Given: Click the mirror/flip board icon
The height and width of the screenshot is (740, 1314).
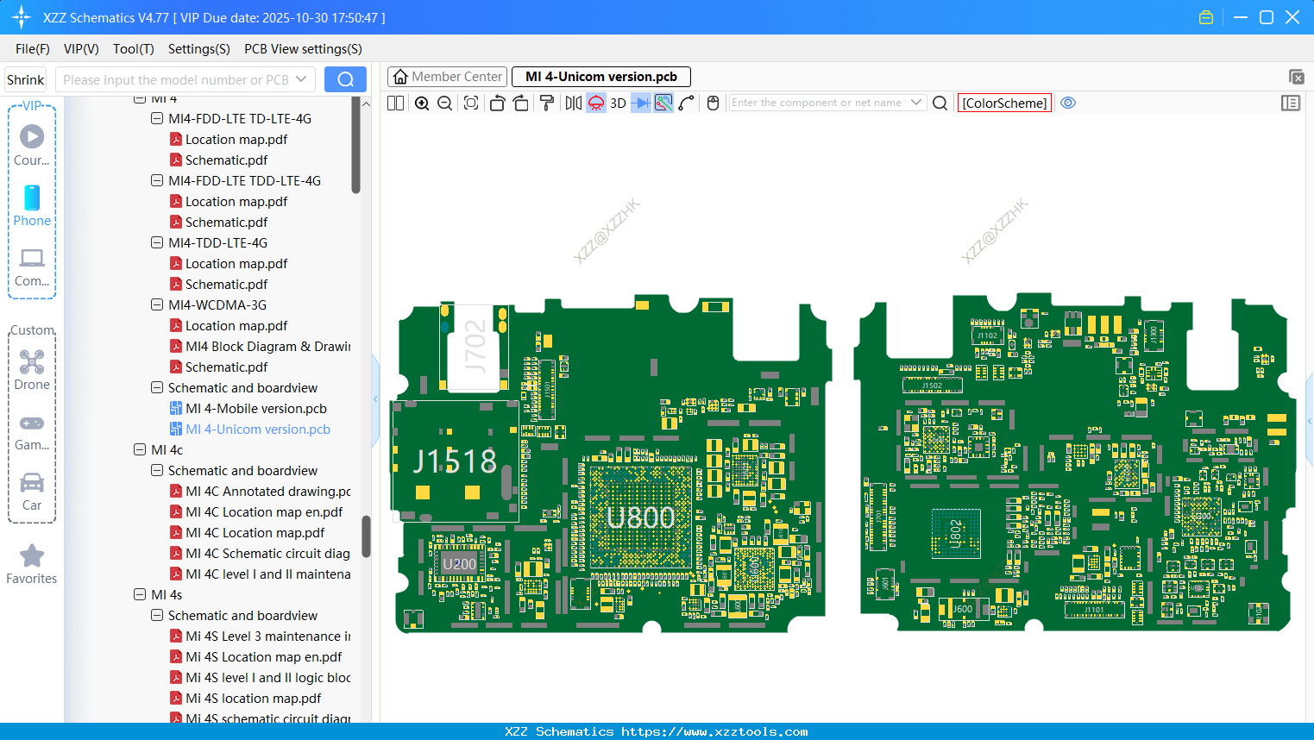Looking at the screenshot, I should (x=573, y=103).
